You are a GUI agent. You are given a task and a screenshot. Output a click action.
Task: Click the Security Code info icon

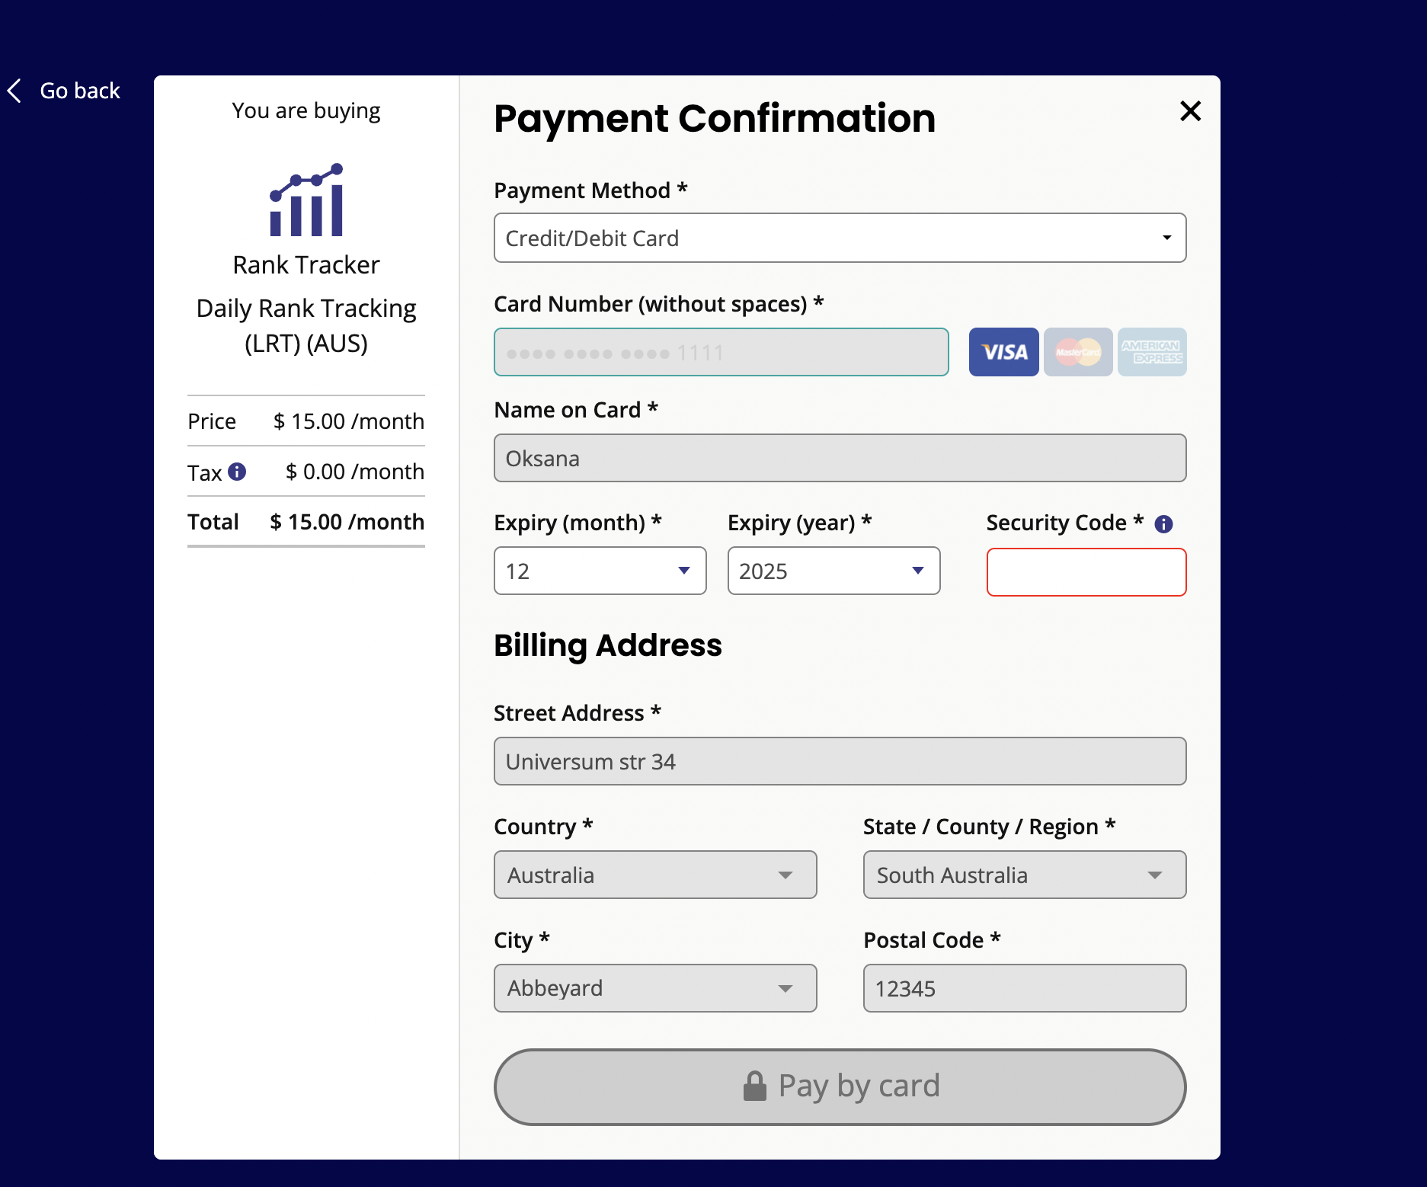(x=1163, y=524)
